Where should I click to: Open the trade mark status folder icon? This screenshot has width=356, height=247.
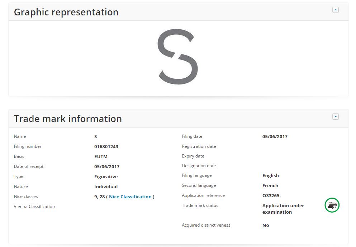click(332, 205)
